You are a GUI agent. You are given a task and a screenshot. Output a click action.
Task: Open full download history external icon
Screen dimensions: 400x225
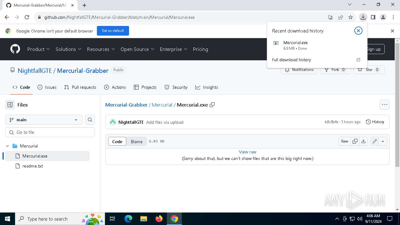tap(358, 60)
